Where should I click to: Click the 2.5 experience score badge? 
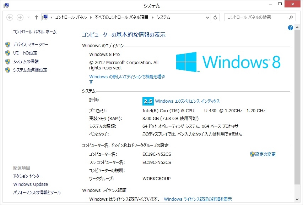[x=148, y=101]
